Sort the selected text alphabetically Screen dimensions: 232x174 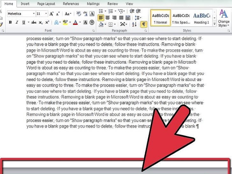[134, 24]
